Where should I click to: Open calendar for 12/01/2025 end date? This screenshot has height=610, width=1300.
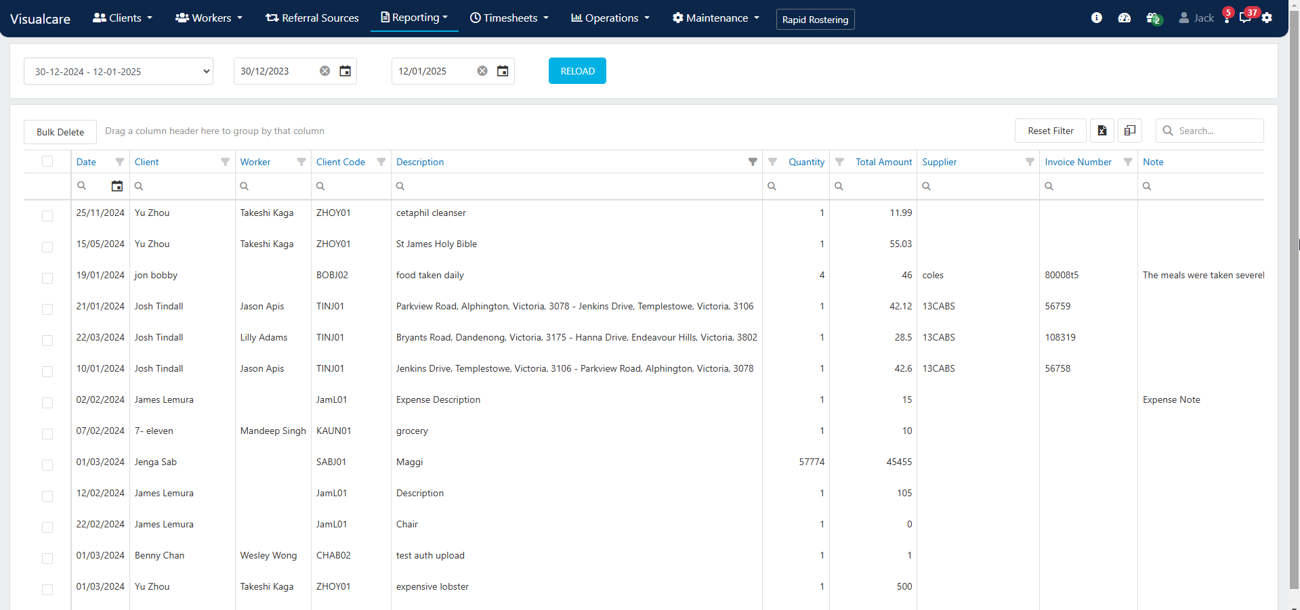click(x=503, y=71)
